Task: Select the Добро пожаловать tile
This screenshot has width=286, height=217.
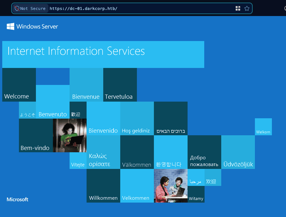Action: tap(205, 152)
